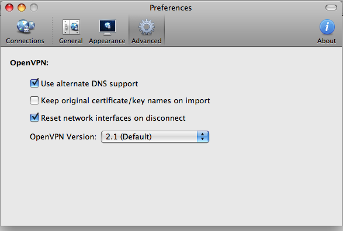Open the Appearance monitor icon

click(108, 27)
